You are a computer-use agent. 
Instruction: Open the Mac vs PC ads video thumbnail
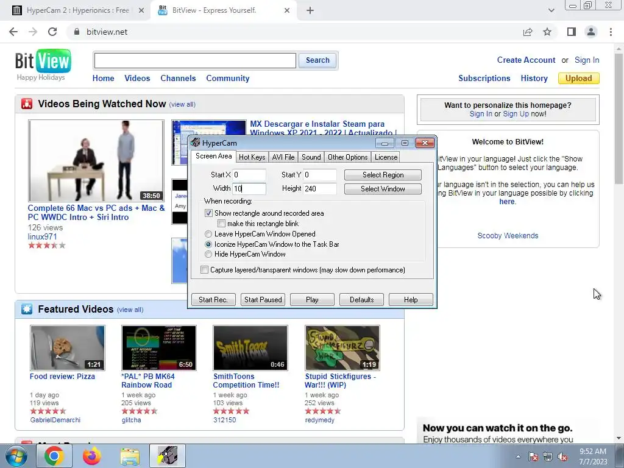(x=96, y=161)
